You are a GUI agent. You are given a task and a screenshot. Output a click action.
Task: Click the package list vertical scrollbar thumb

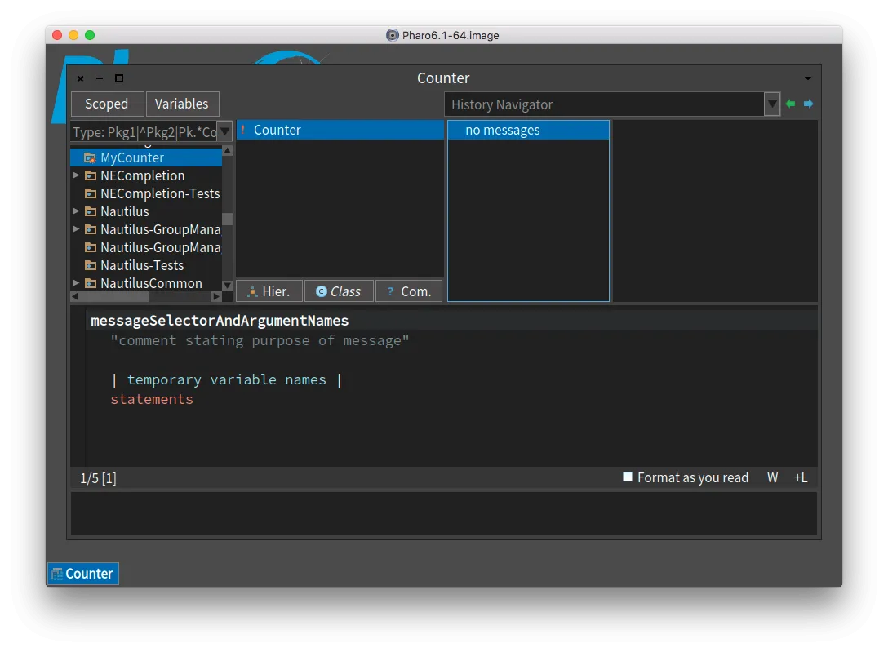pos(227,219)
